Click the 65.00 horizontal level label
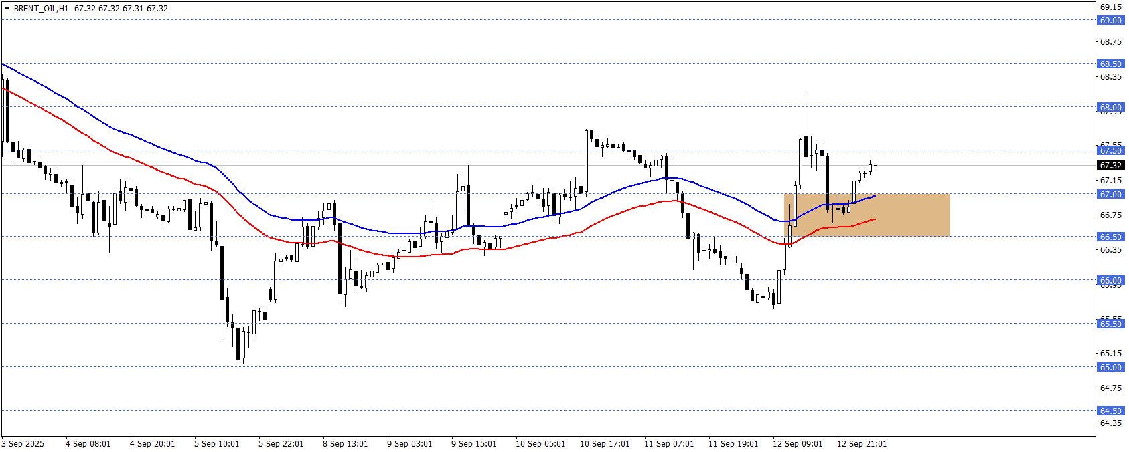Viewport: 1129px width, 452px height. click(1110, 367)
